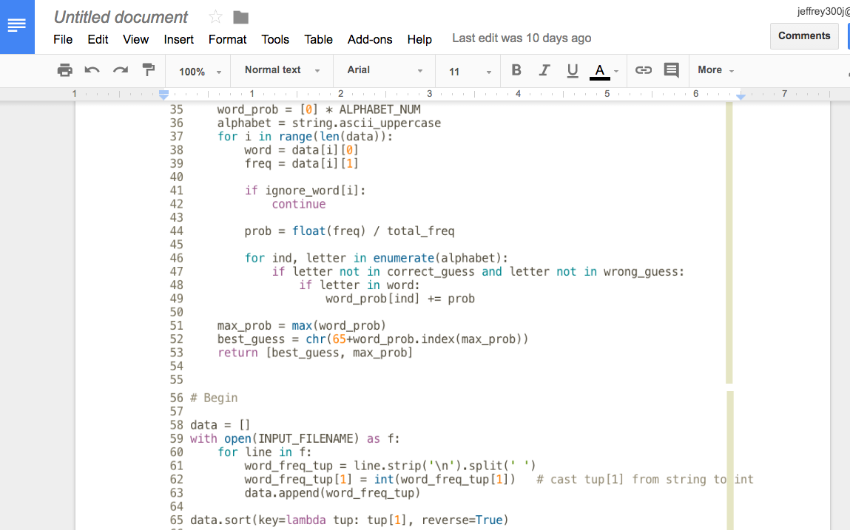Click 'return [best_guess, max_prob]' line
This screenshot has width=850, height=530.
(315, 353)
